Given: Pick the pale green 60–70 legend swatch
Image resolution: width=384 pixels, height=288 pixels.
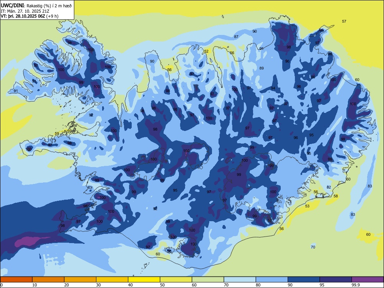Looking at the screenshot, I should [208, 280].
